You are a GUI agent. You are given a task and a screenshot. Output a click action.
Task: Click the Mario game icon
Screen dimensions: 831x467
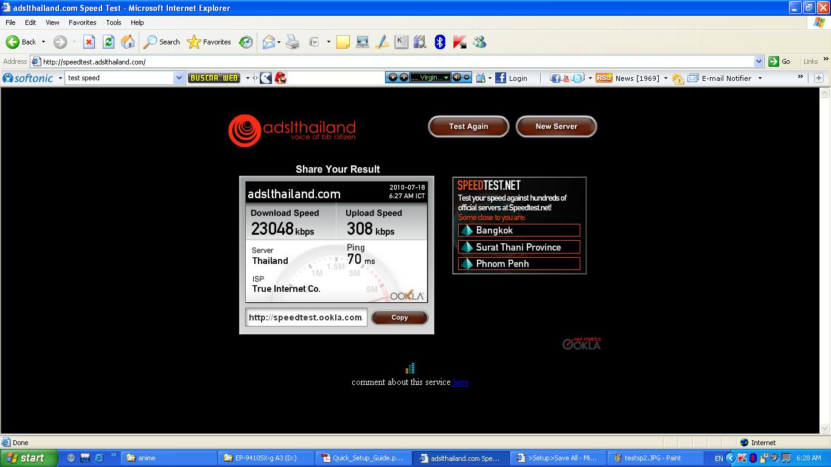(x=280, y=78)
